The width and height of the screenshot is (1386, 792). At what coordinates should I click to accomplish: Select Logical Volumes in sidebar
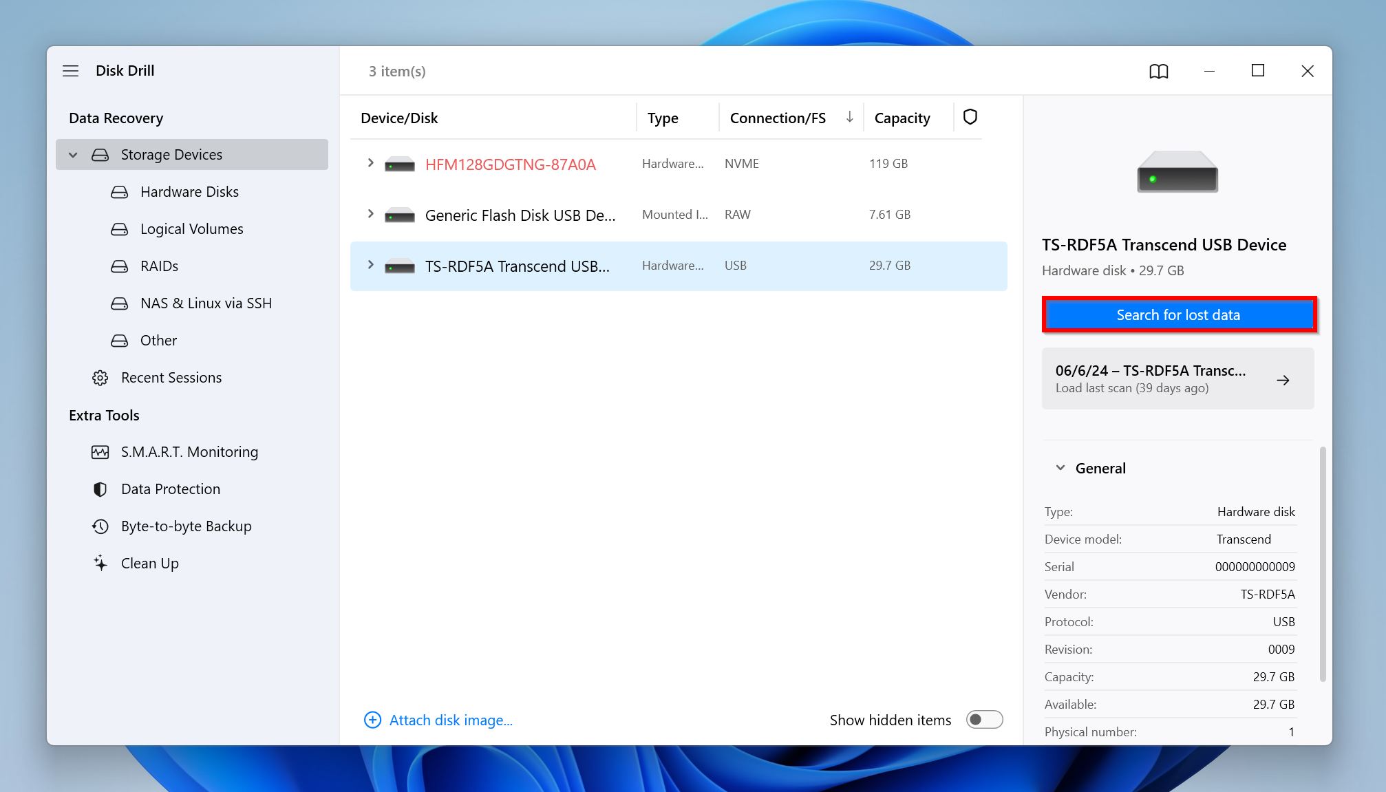tap(191, 228)
